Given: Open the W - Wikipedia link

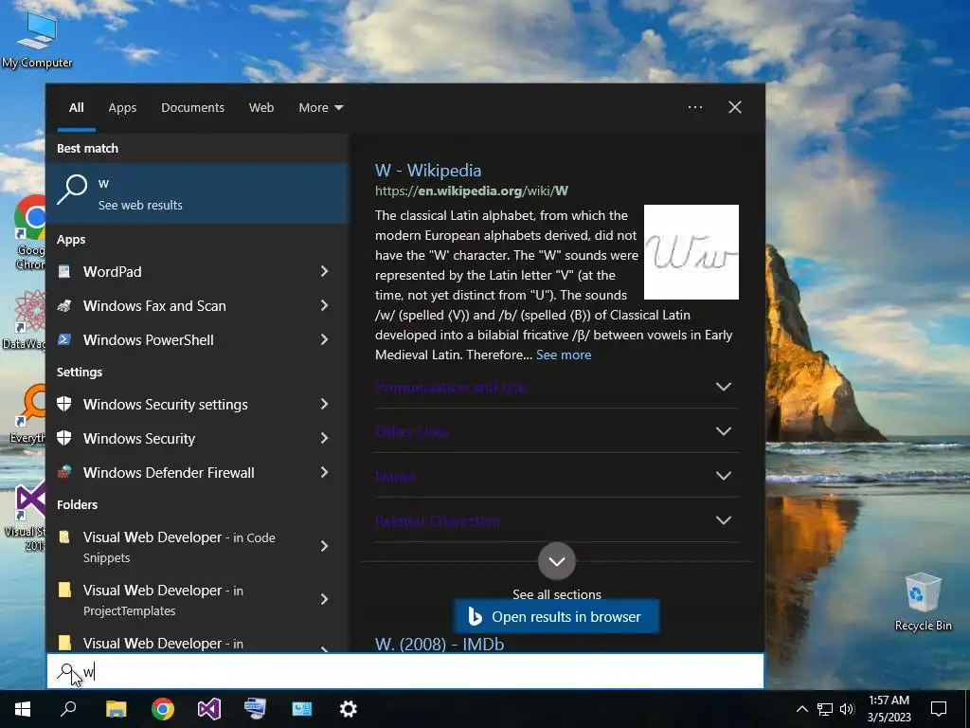Looking at the screenshot, I should pos(428,171).
